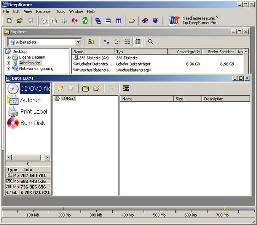Viewport: 257px width, 225px height.
Task: Click the New project icon in main toolbar
Action: click(10, 21)
